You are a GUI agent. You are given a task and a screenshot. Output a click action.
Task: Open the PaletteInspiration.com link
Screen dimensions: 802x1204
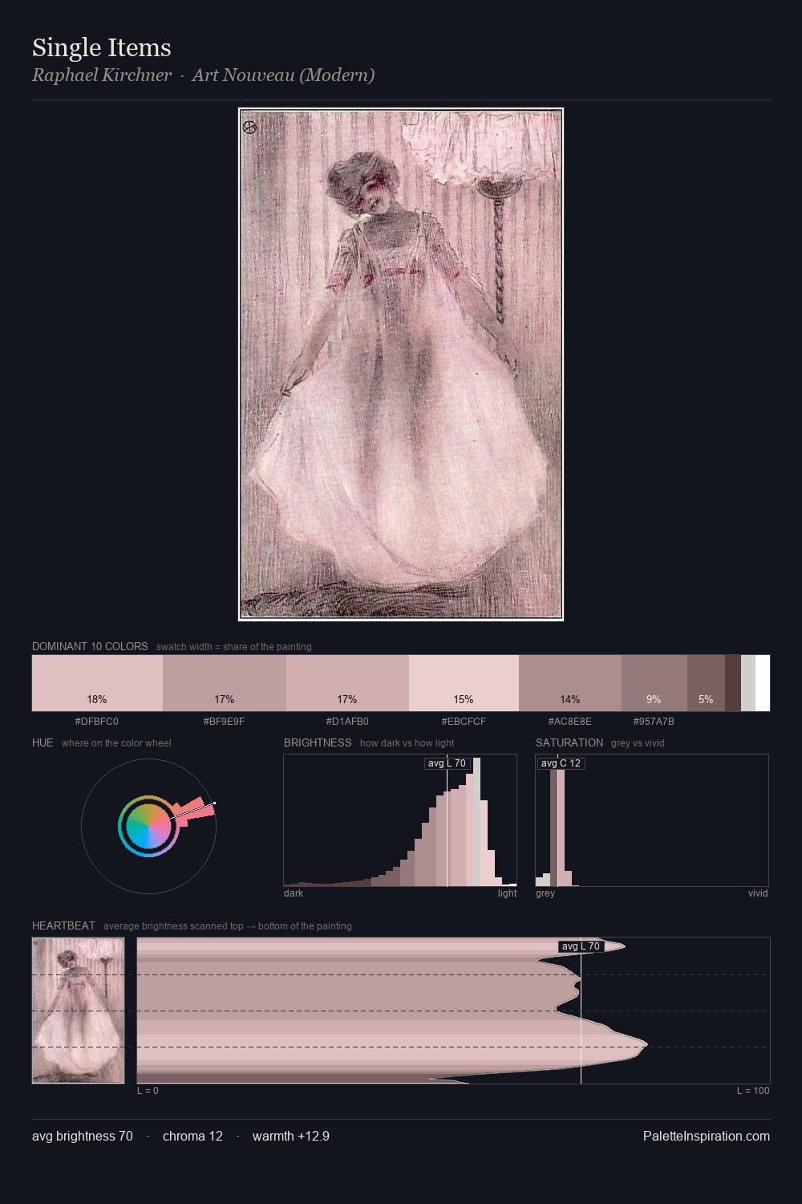(707, 1137)
